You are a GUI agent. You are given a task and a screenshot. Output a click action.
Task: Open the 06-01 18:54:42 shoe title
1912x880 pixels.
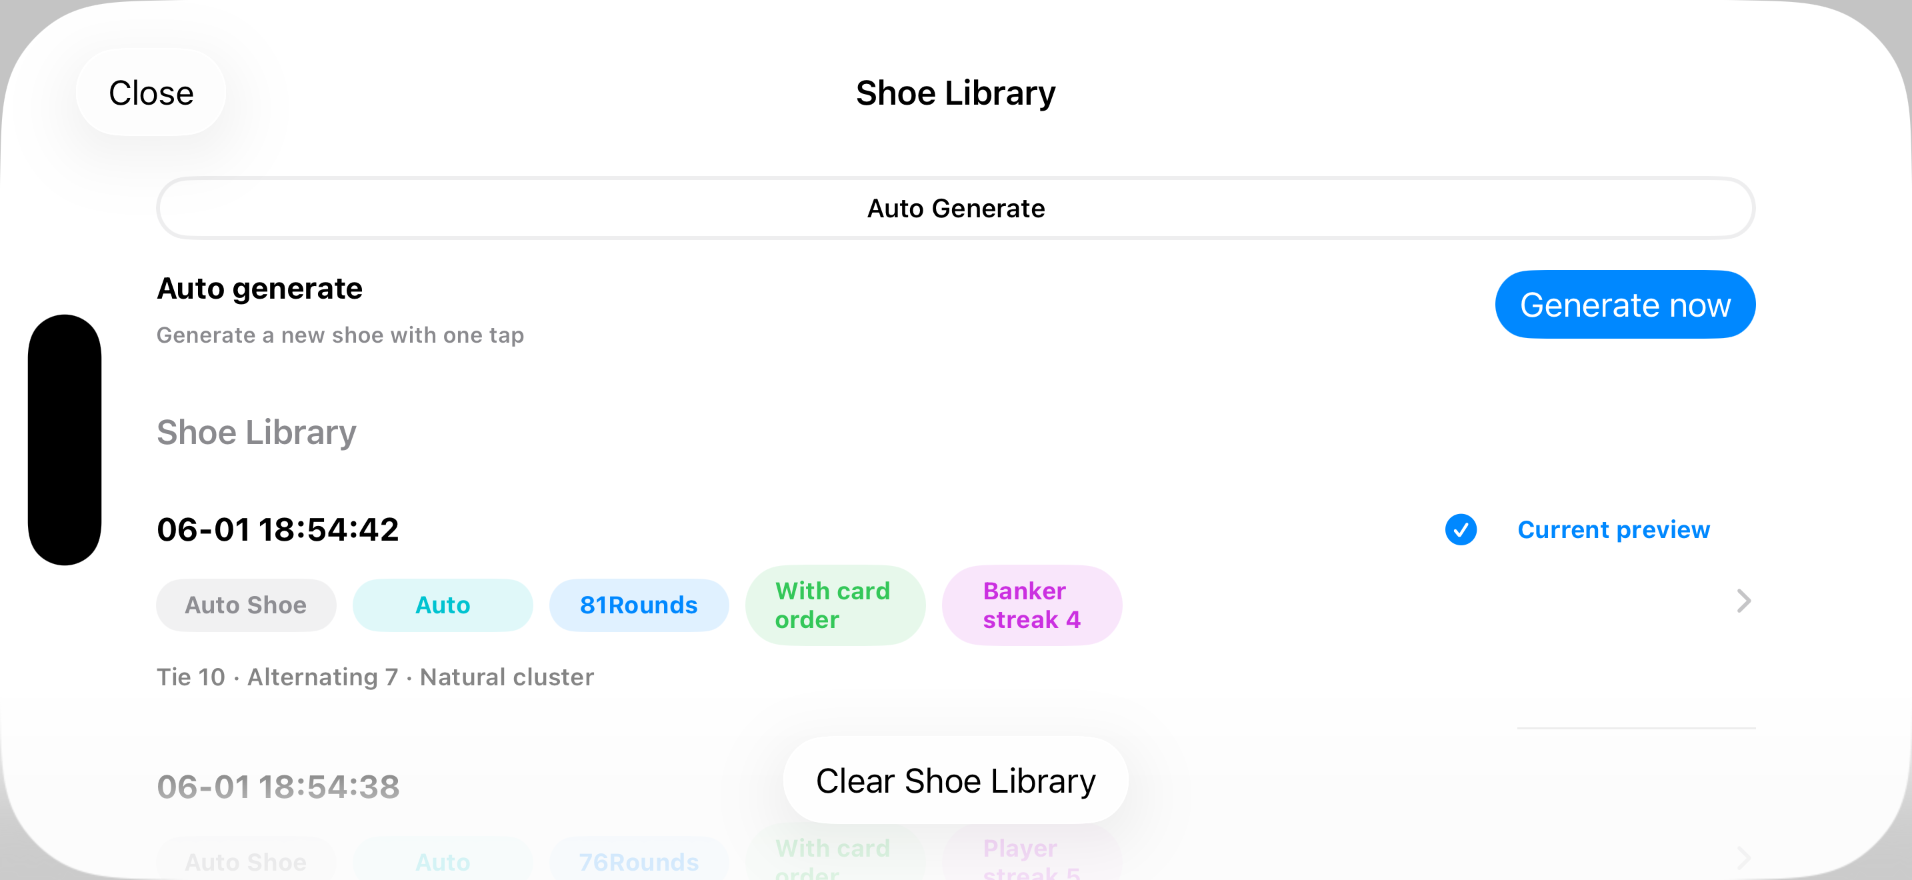click(277, 530)
